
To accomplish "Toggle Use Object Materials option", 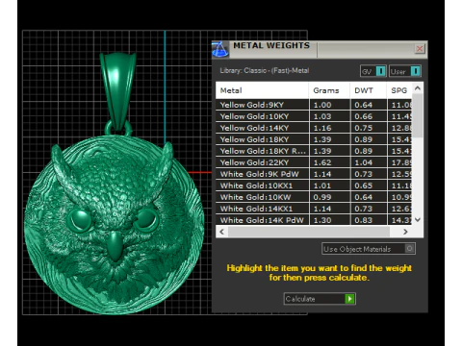I will click(369, 249).
